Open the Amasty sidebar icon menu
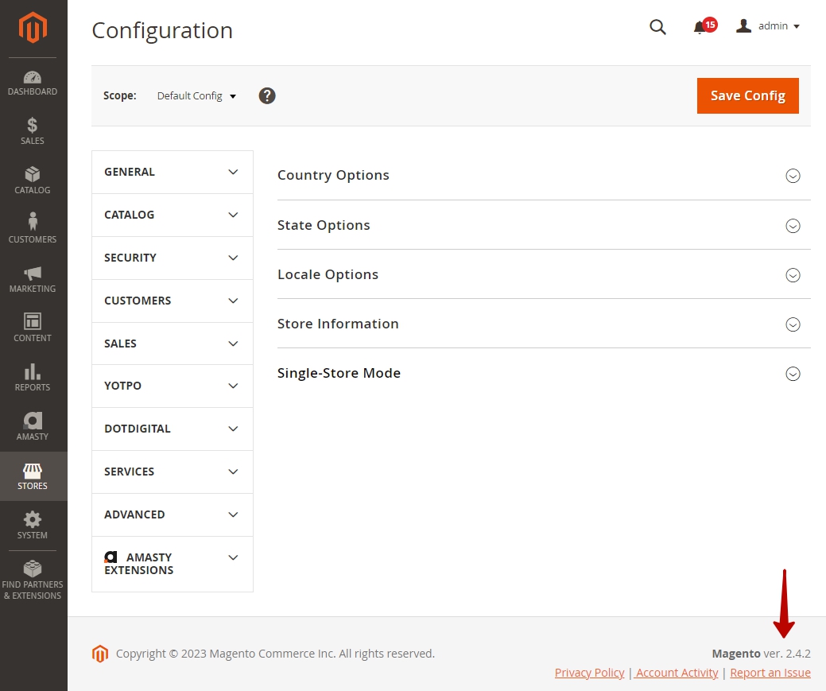Viewport: 826px width, 691px height. click(33, 427)
